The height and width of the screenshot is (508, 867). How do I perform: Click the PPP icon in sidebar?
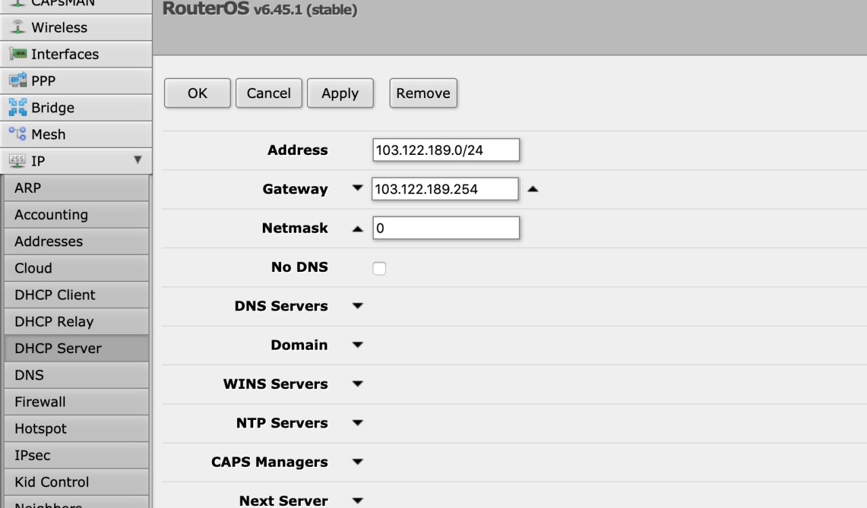pos(18,80)
